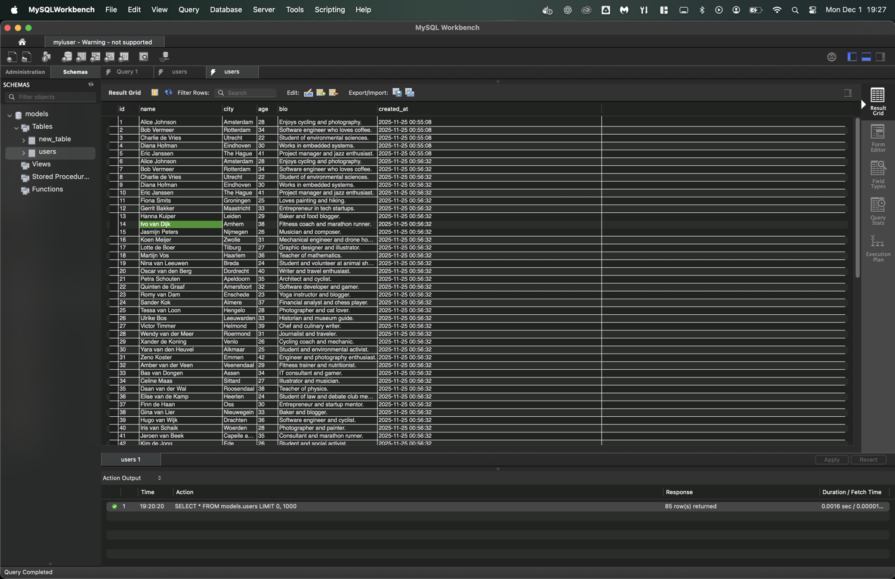The width and height of the screenshot is (895, 579).
Task: Open macOS Spotlight search icon
Action: tap(795, 10)
